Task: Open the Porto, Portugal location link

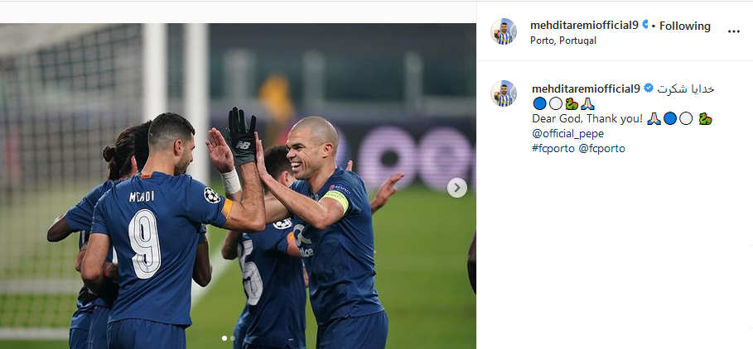Action: coord(562,41)
